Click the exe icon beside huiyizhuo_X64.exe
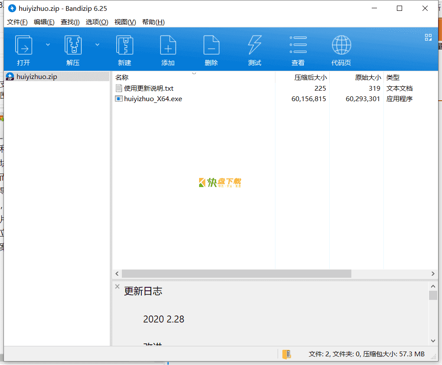The height and width of the screenshot is (365, 442). tap(119, 99)
